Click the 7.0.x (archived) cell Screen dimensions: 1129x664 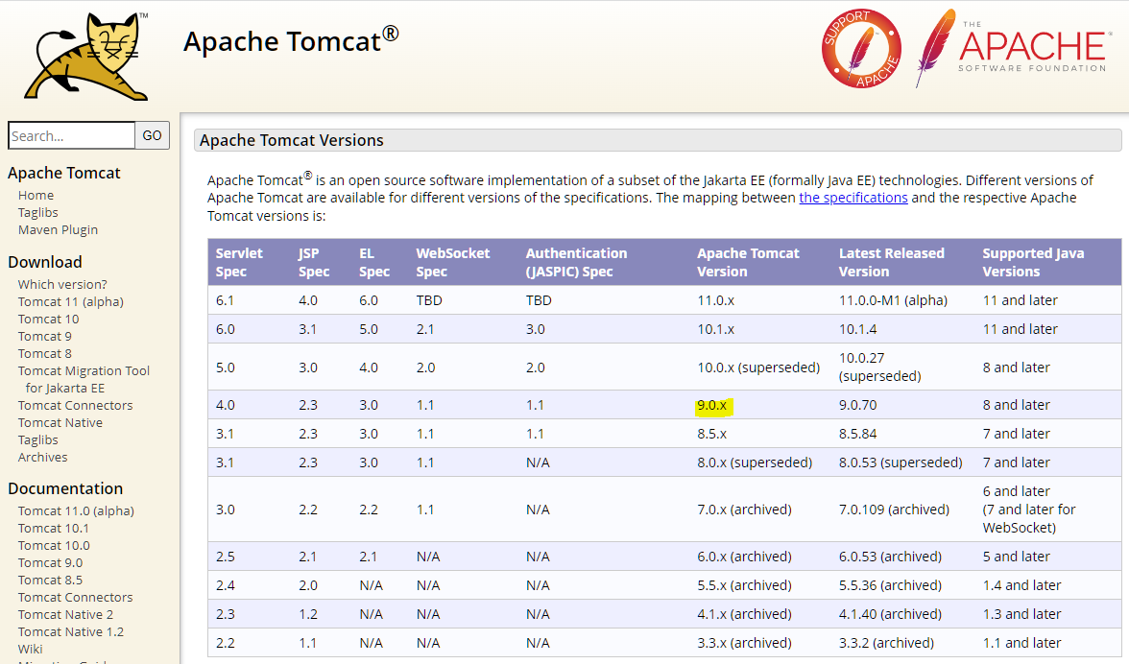point(745,510)
